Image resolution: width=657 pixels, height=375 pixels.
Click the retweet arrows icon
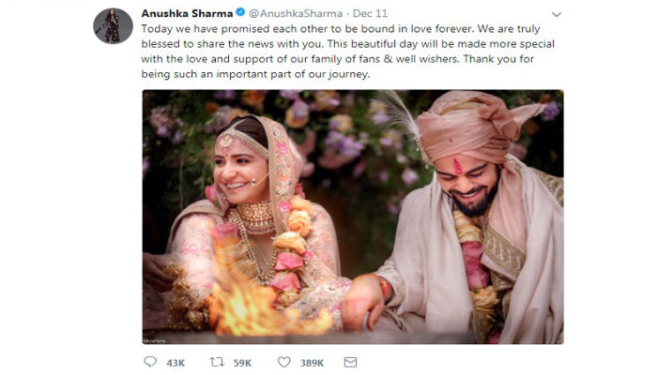217,362
